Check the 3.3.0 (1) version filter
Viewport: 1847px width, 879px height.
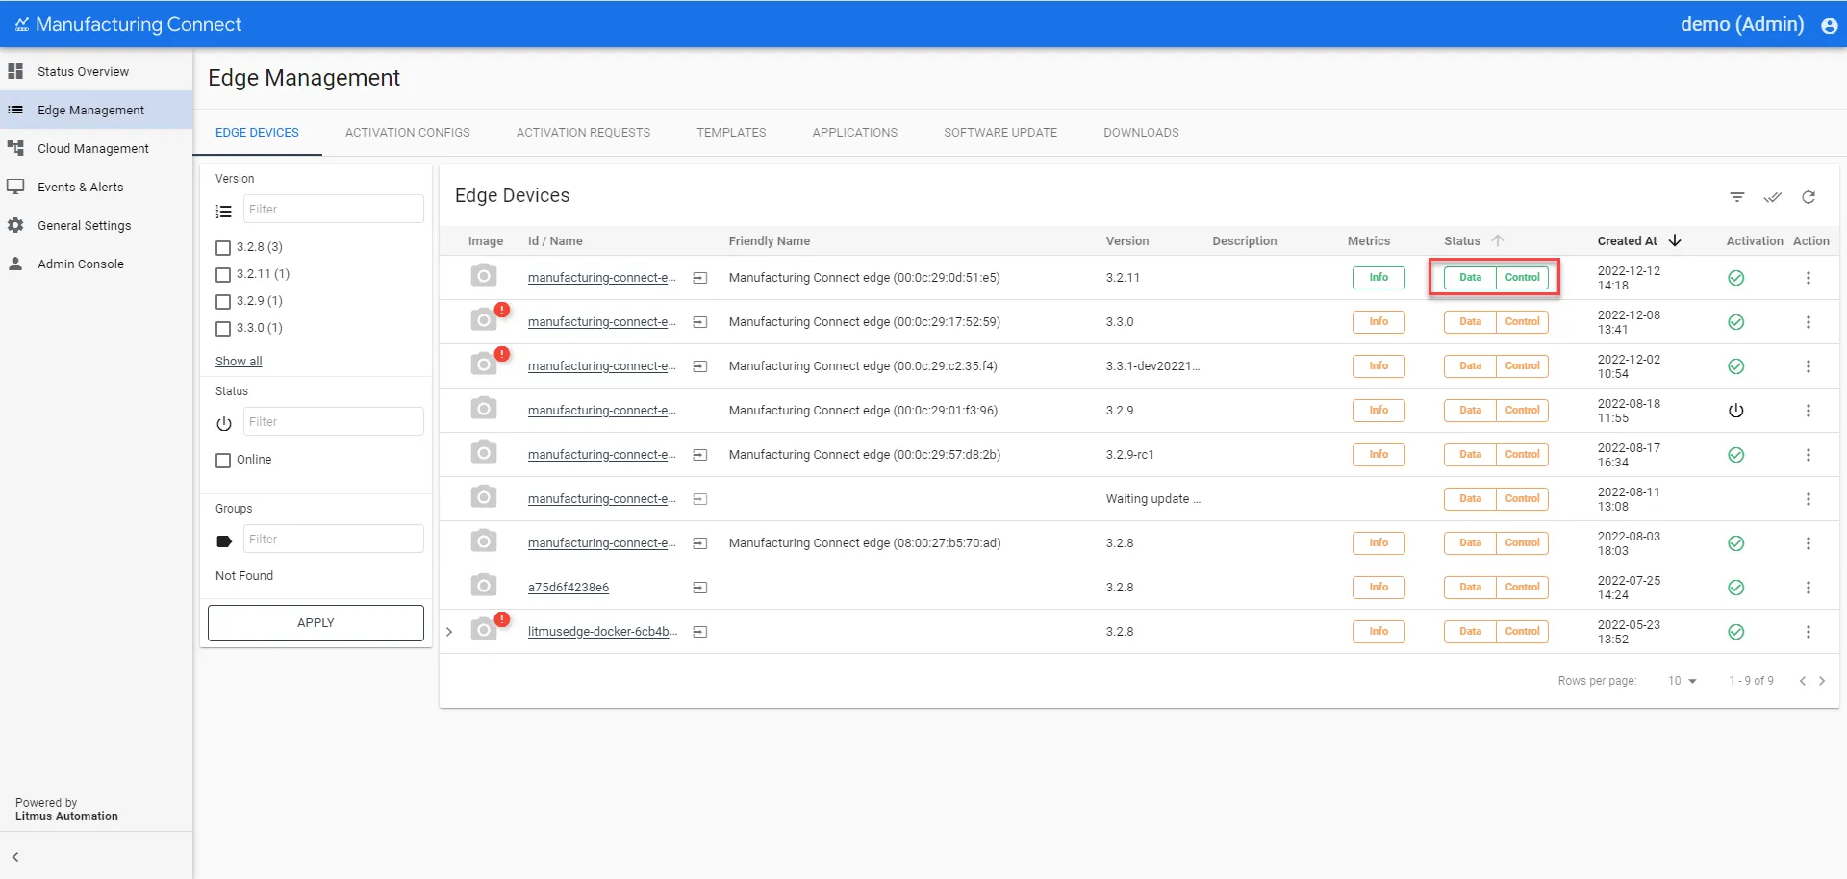(223, 329)
